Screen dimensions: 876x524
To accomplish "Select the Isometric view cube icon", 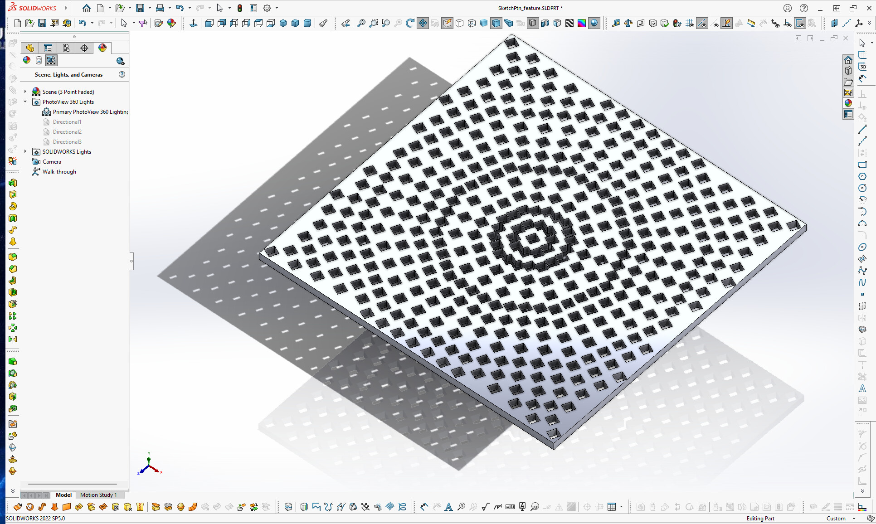I will 283,23.
